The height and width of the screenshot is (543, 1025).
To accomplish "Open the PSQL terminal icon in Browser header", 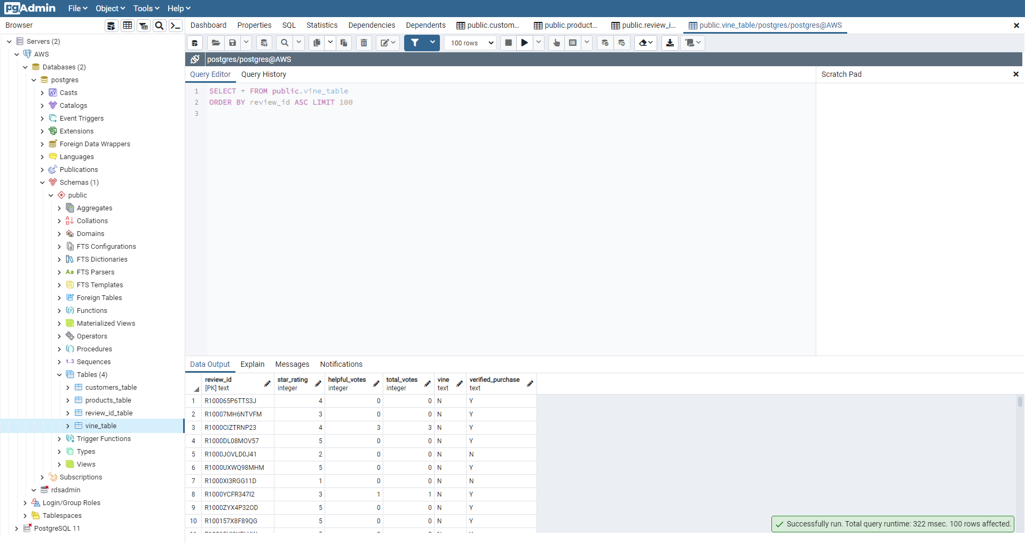I will tap(175, 26).
